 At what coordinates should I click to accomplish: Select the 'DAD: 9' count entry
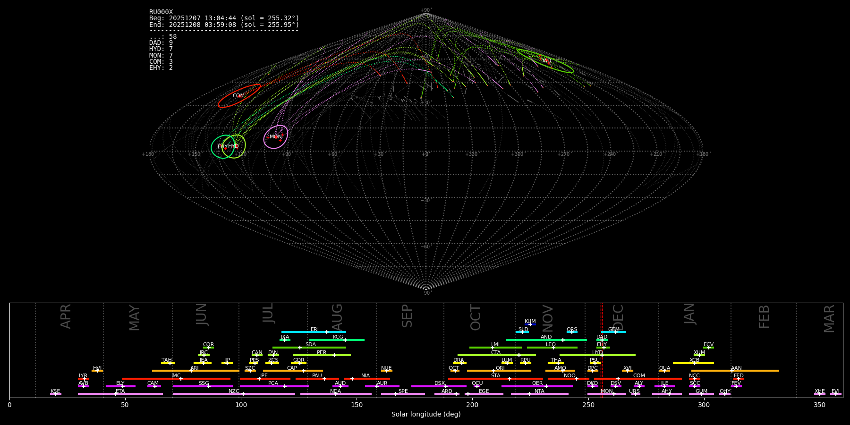pyautogui.click(x=161, y=43)
